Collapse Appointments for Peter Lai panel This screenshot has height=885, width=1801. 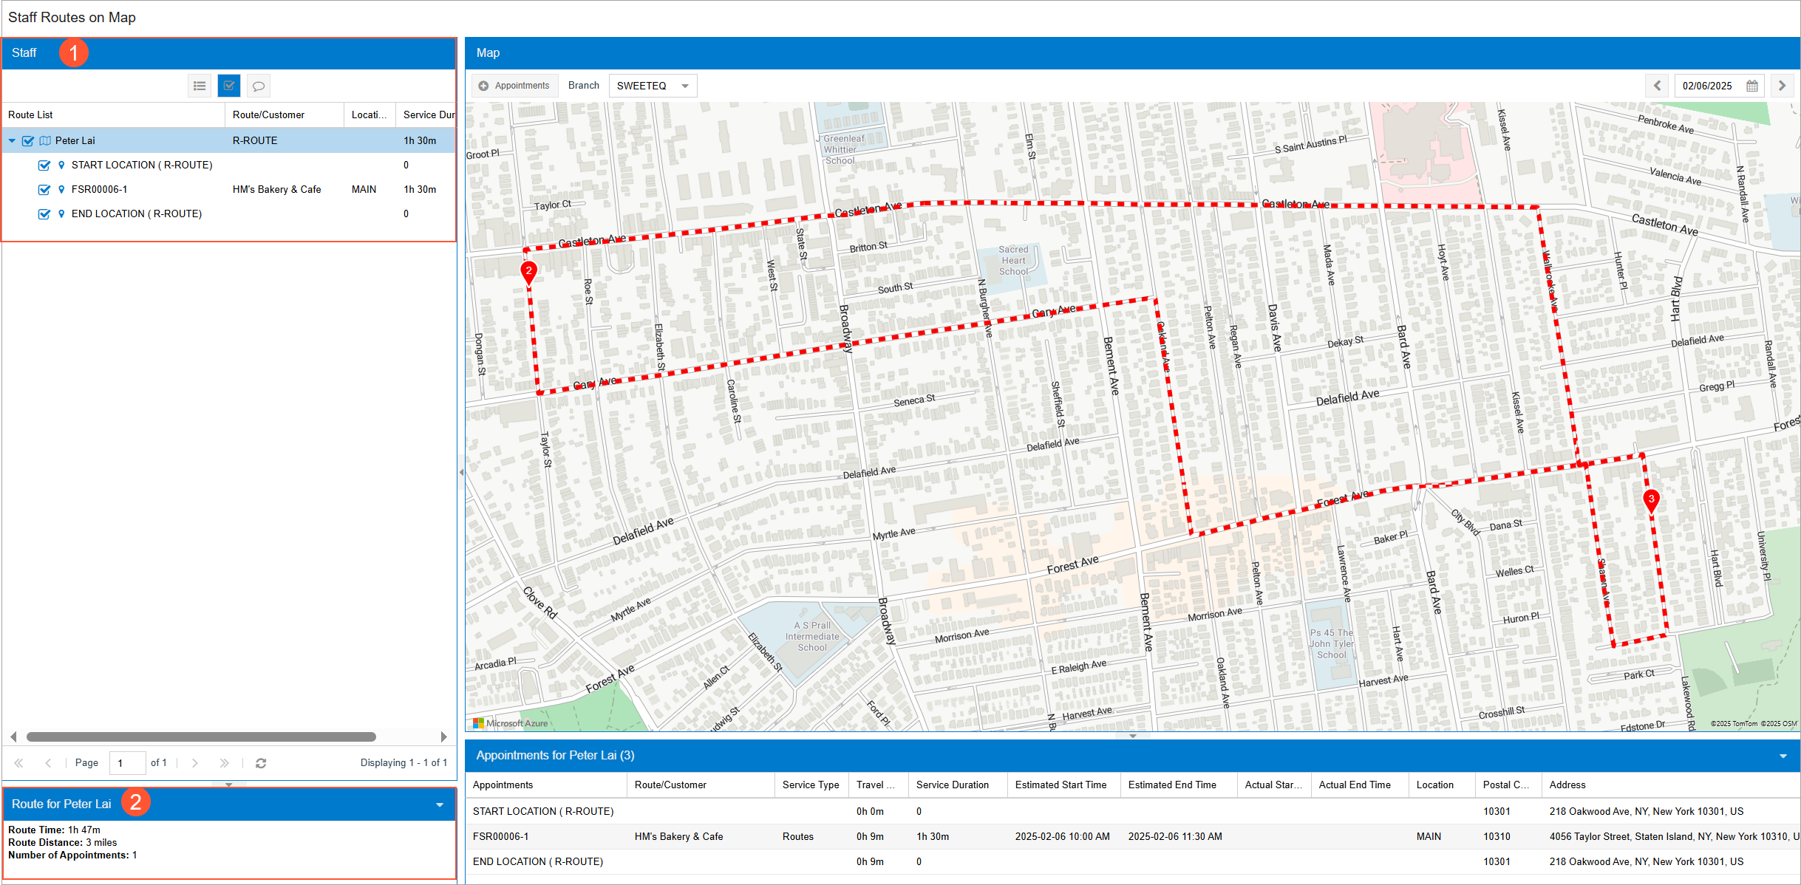click(1783, 756)
